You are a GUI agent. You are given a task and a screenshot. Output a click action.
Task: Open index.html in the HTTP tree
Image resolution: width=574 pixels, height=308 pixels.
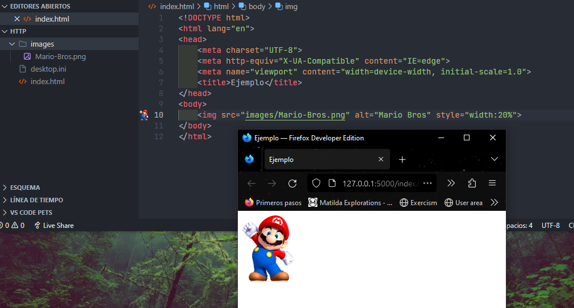coord(48,81)
